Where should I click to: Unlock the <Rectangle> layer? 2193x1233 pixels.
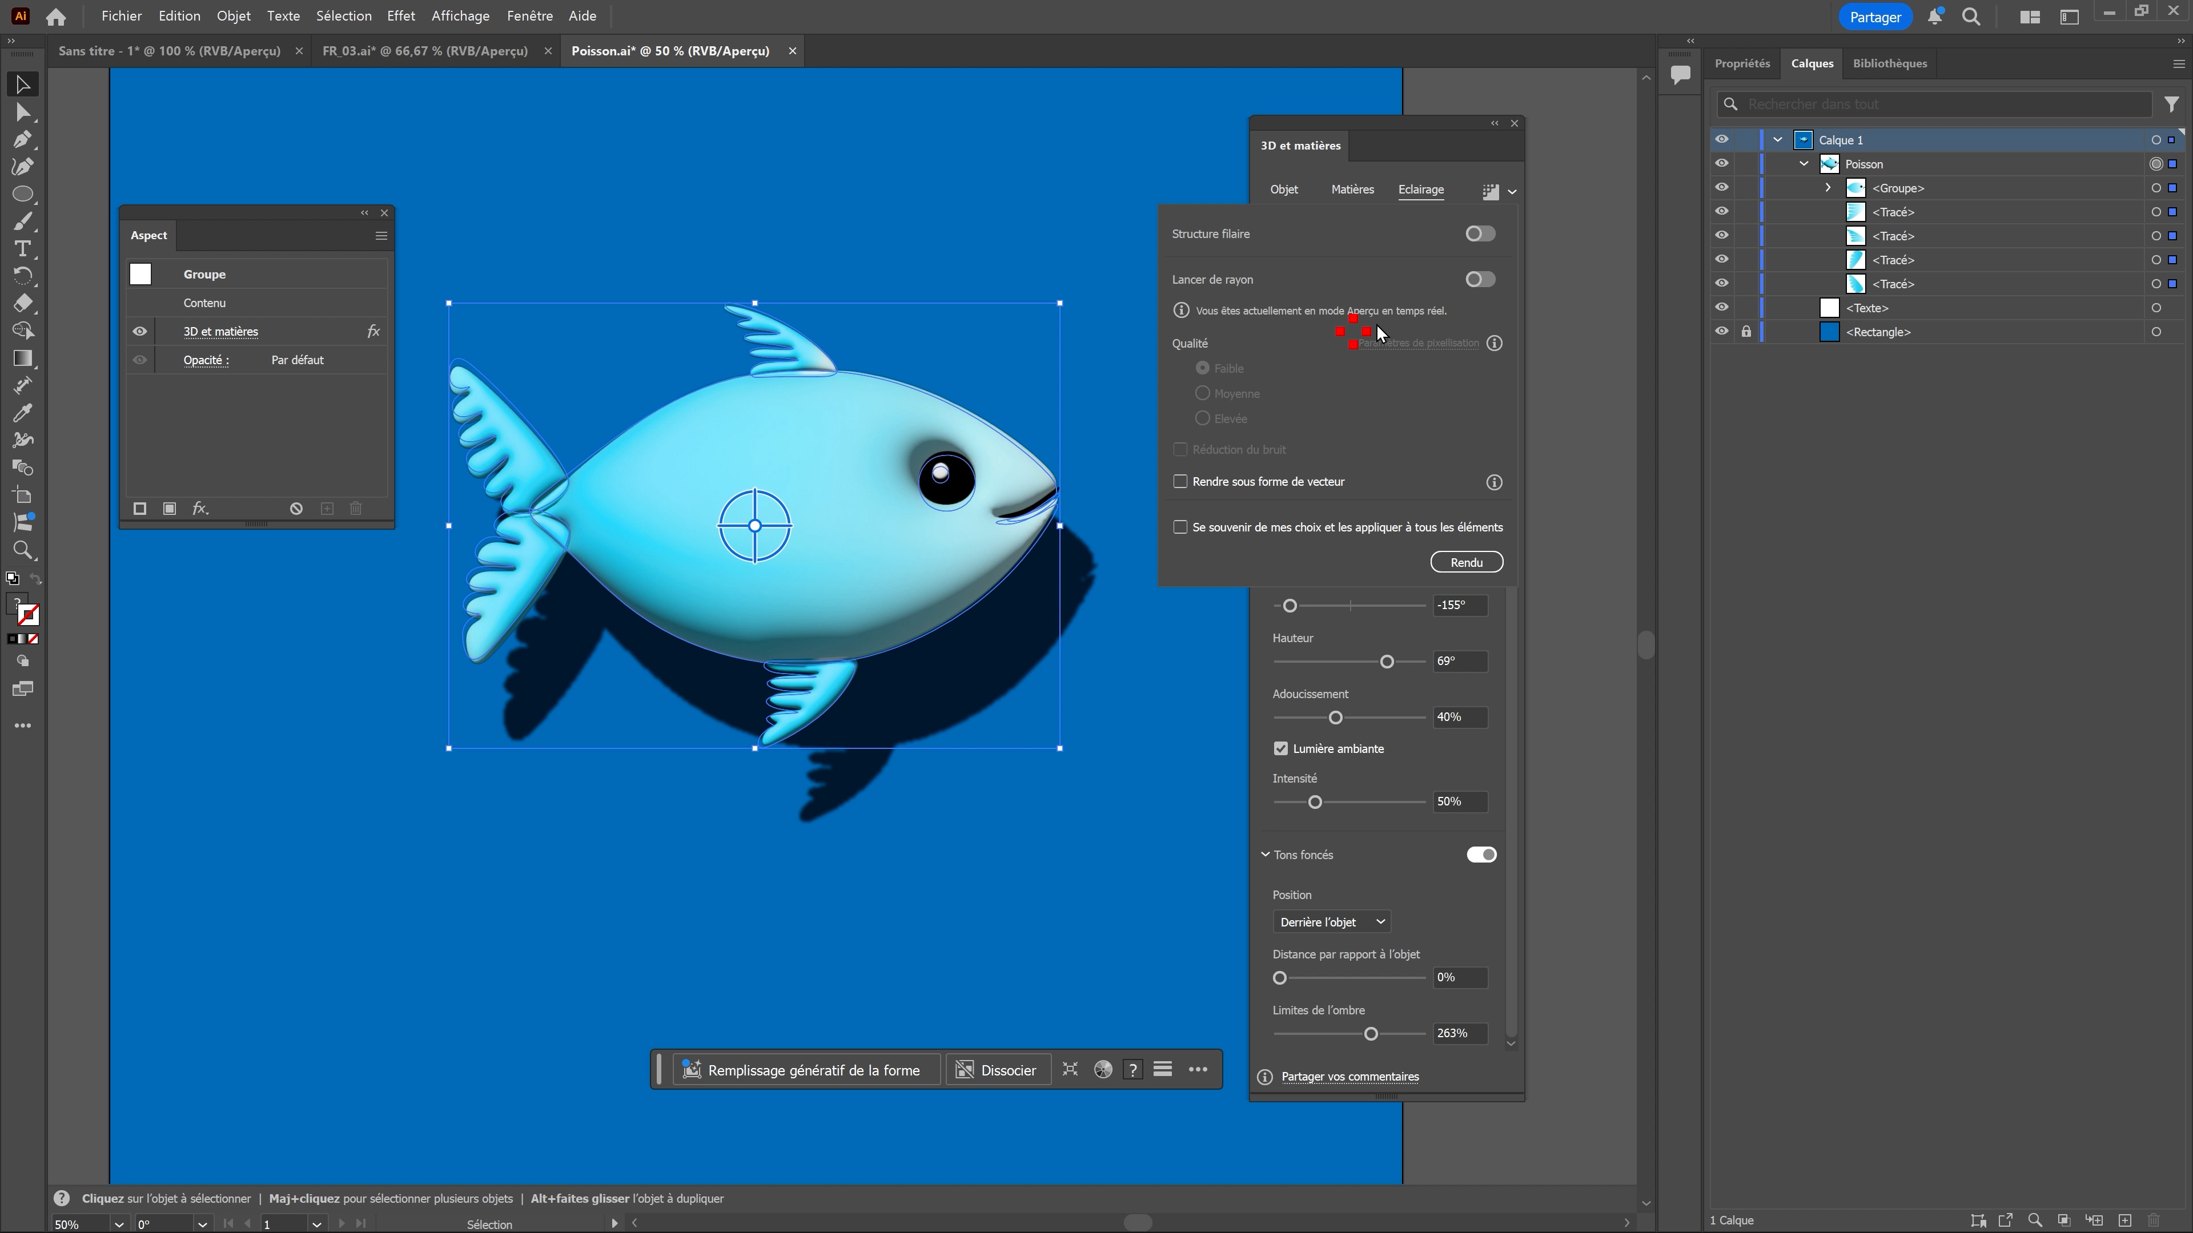coord(1746,332)
